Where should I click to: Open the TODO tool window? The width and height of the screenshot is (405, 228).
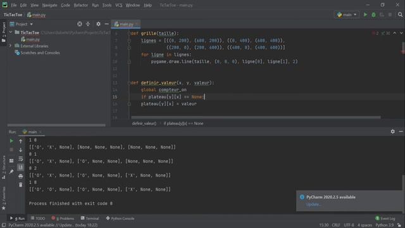(x=38, y=218)
